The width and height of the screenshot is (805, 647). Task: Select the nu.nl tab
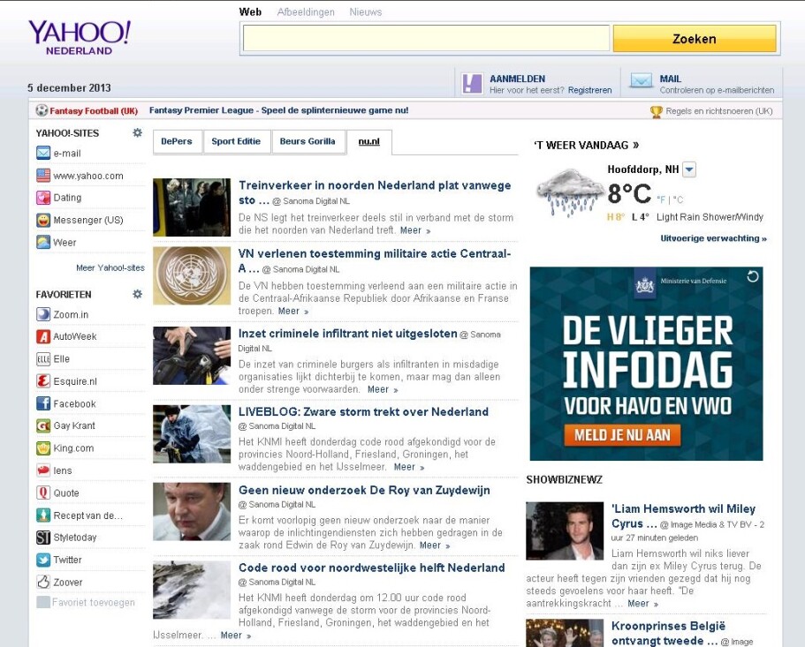[369, 142]
